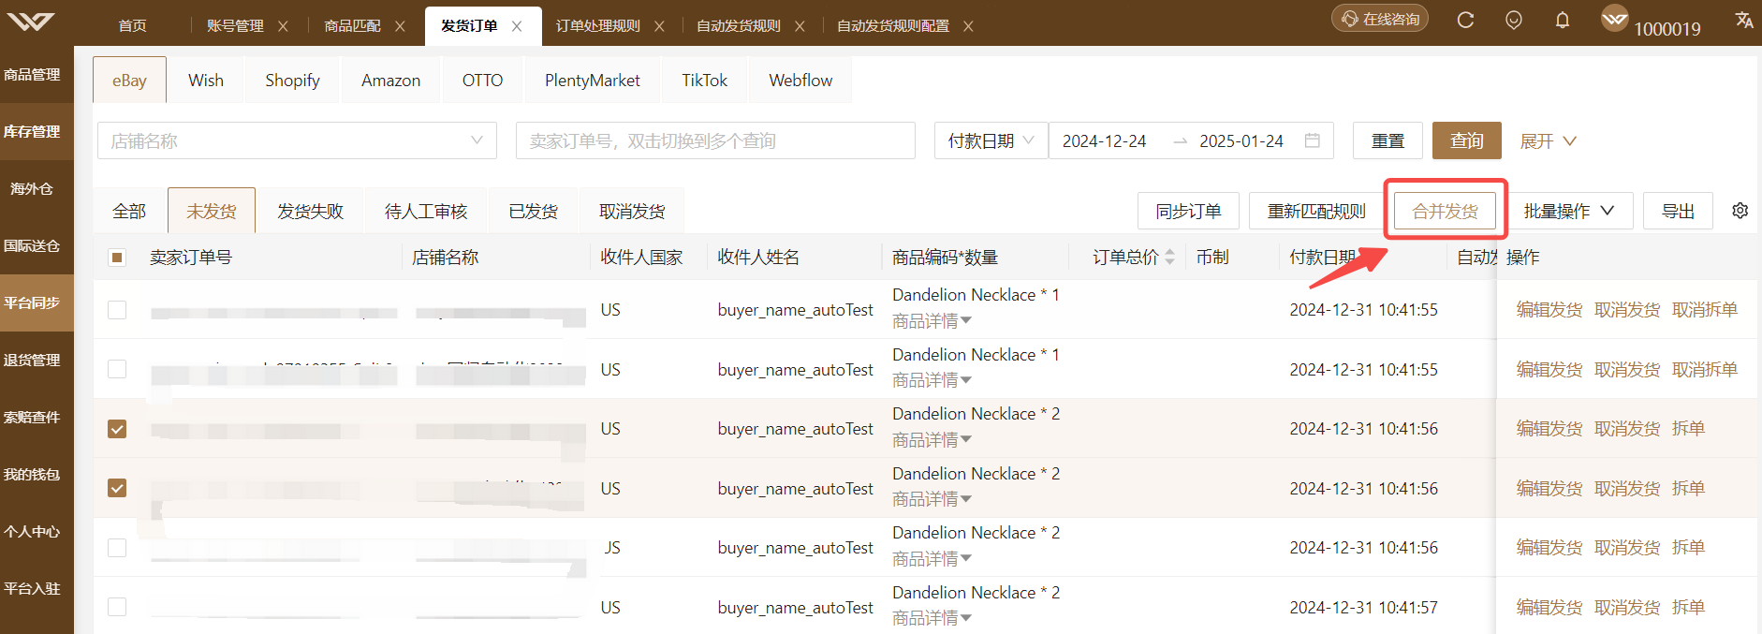Switch to the 首页 tab

pyautogui.click(x=133, y=26)
